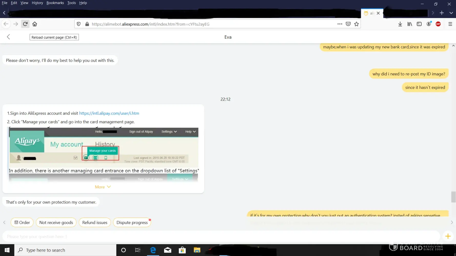Open the intl.alipay.com user link

coord(109,113)
